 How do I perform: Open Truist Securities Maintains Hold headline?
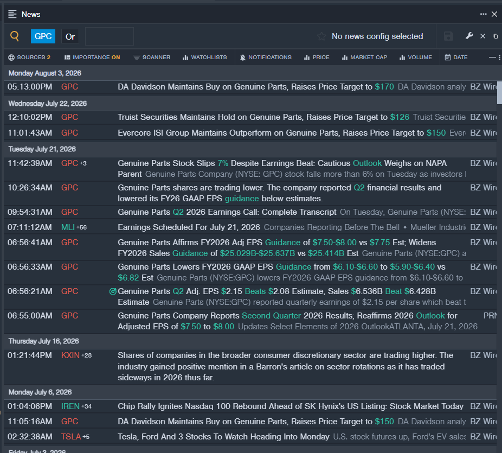tap(263, 117)
